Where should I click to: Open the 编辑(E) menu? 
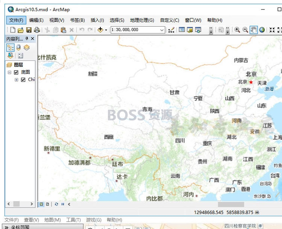coord(36,20)
